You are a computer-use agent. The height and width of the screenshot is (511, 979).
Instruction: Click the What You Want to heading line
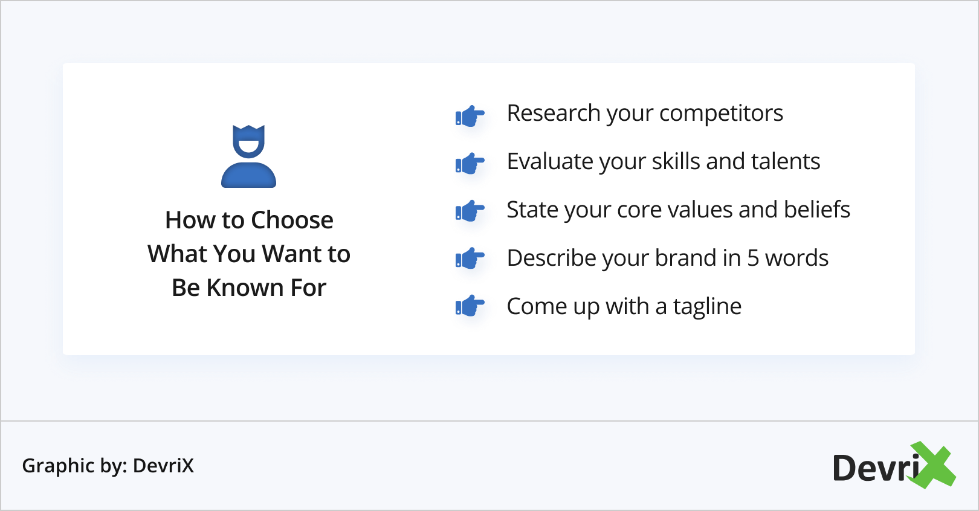coord(249,254)
